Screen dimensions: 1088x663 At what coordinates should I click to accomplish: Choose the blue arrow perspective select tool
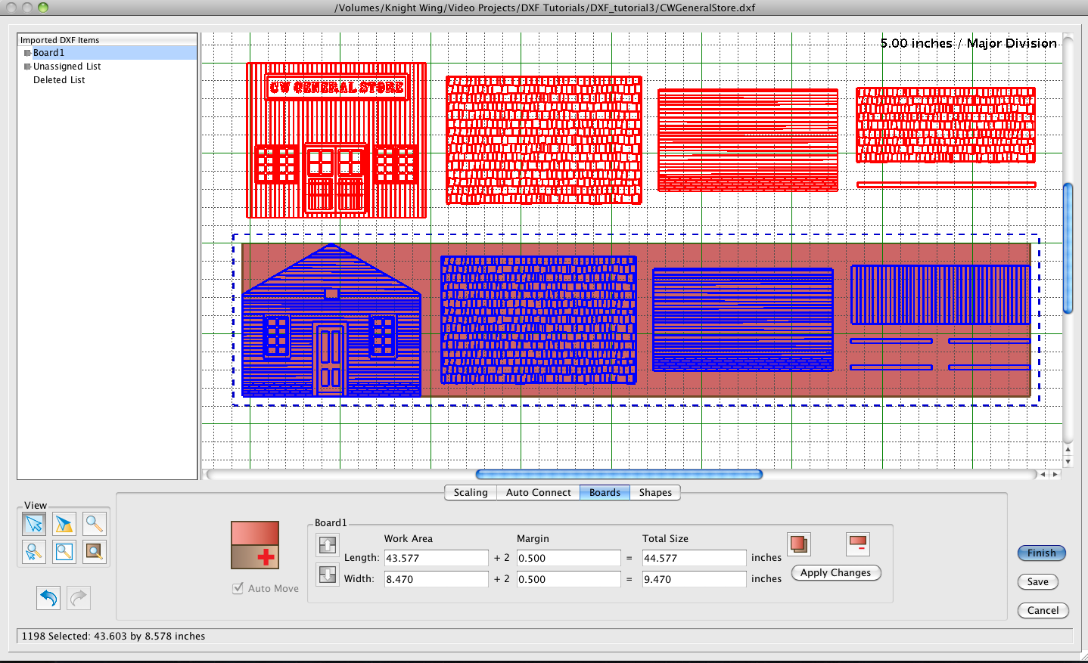click(x=64, y=523)
